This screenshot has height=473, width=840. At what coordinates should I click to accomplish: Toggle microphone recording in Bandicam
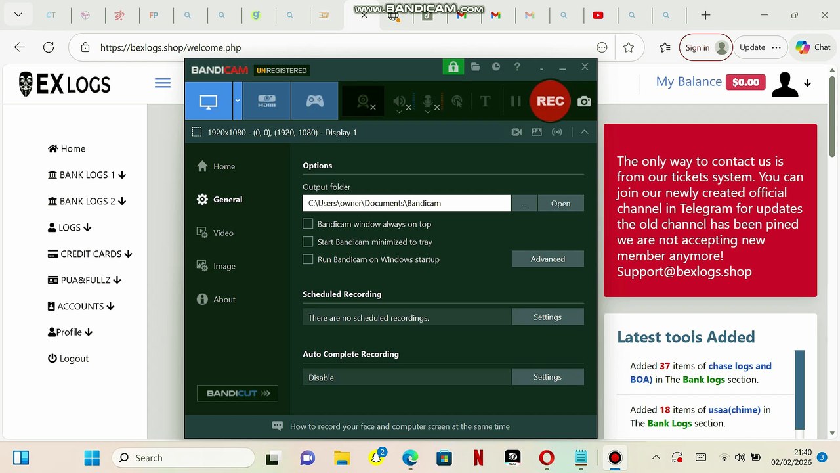(429, 101)
